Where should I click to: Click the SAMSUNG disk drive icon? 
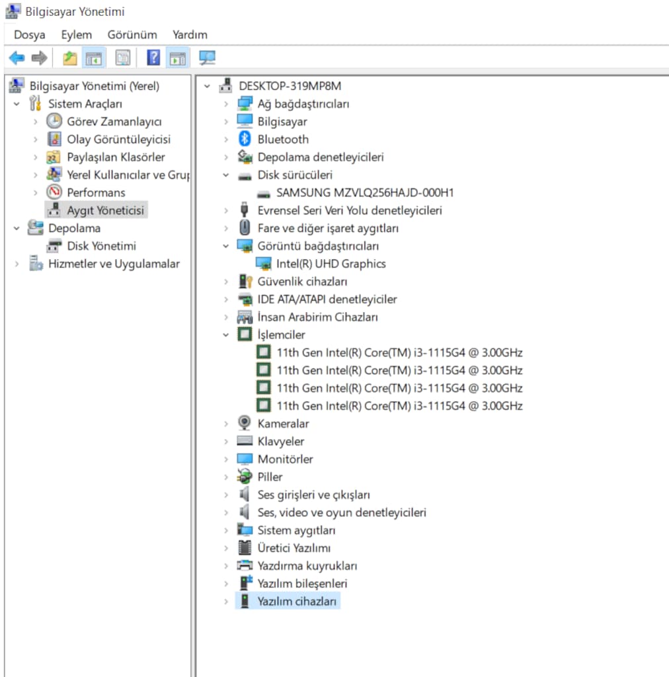tap(263, 195)
